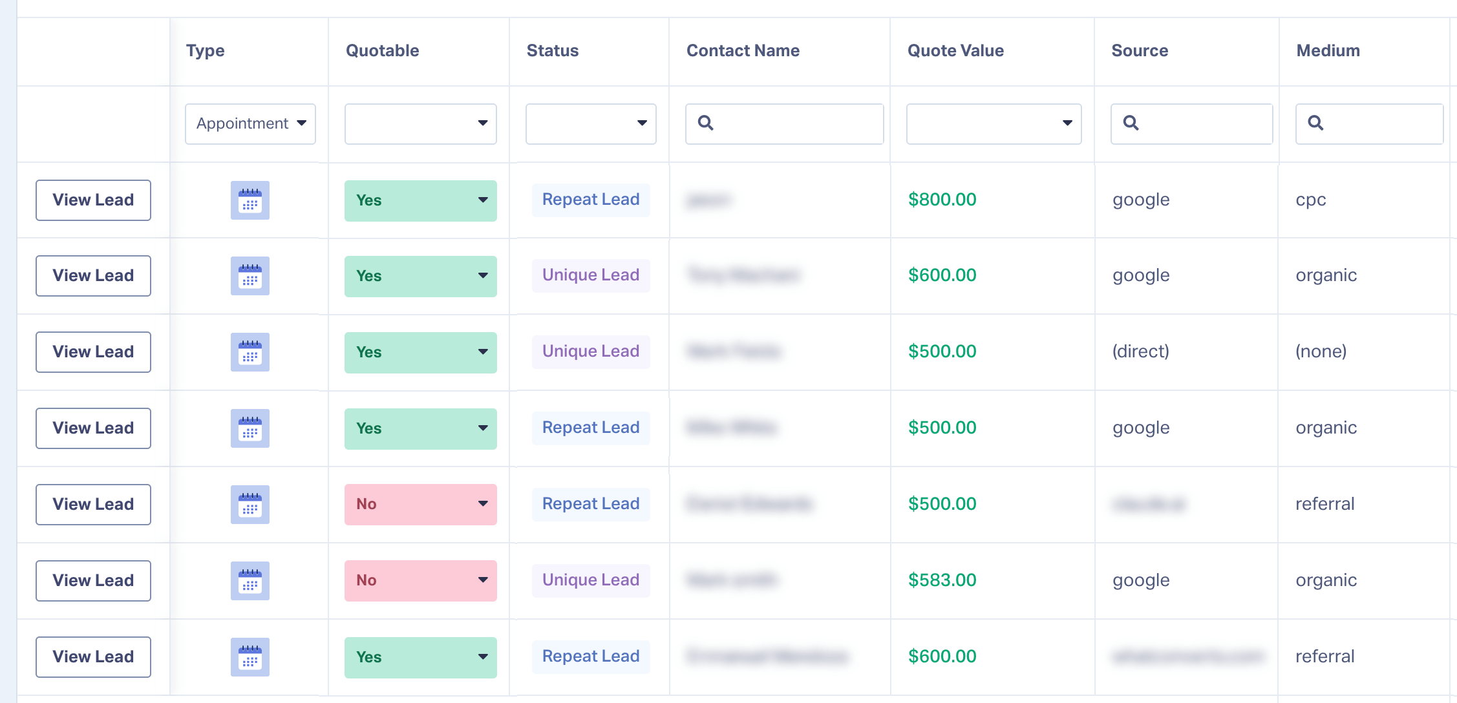Click View Lead for the $583.00 quote
The width and height of the screenshot is (1457, 703).
tap(93, 580)
